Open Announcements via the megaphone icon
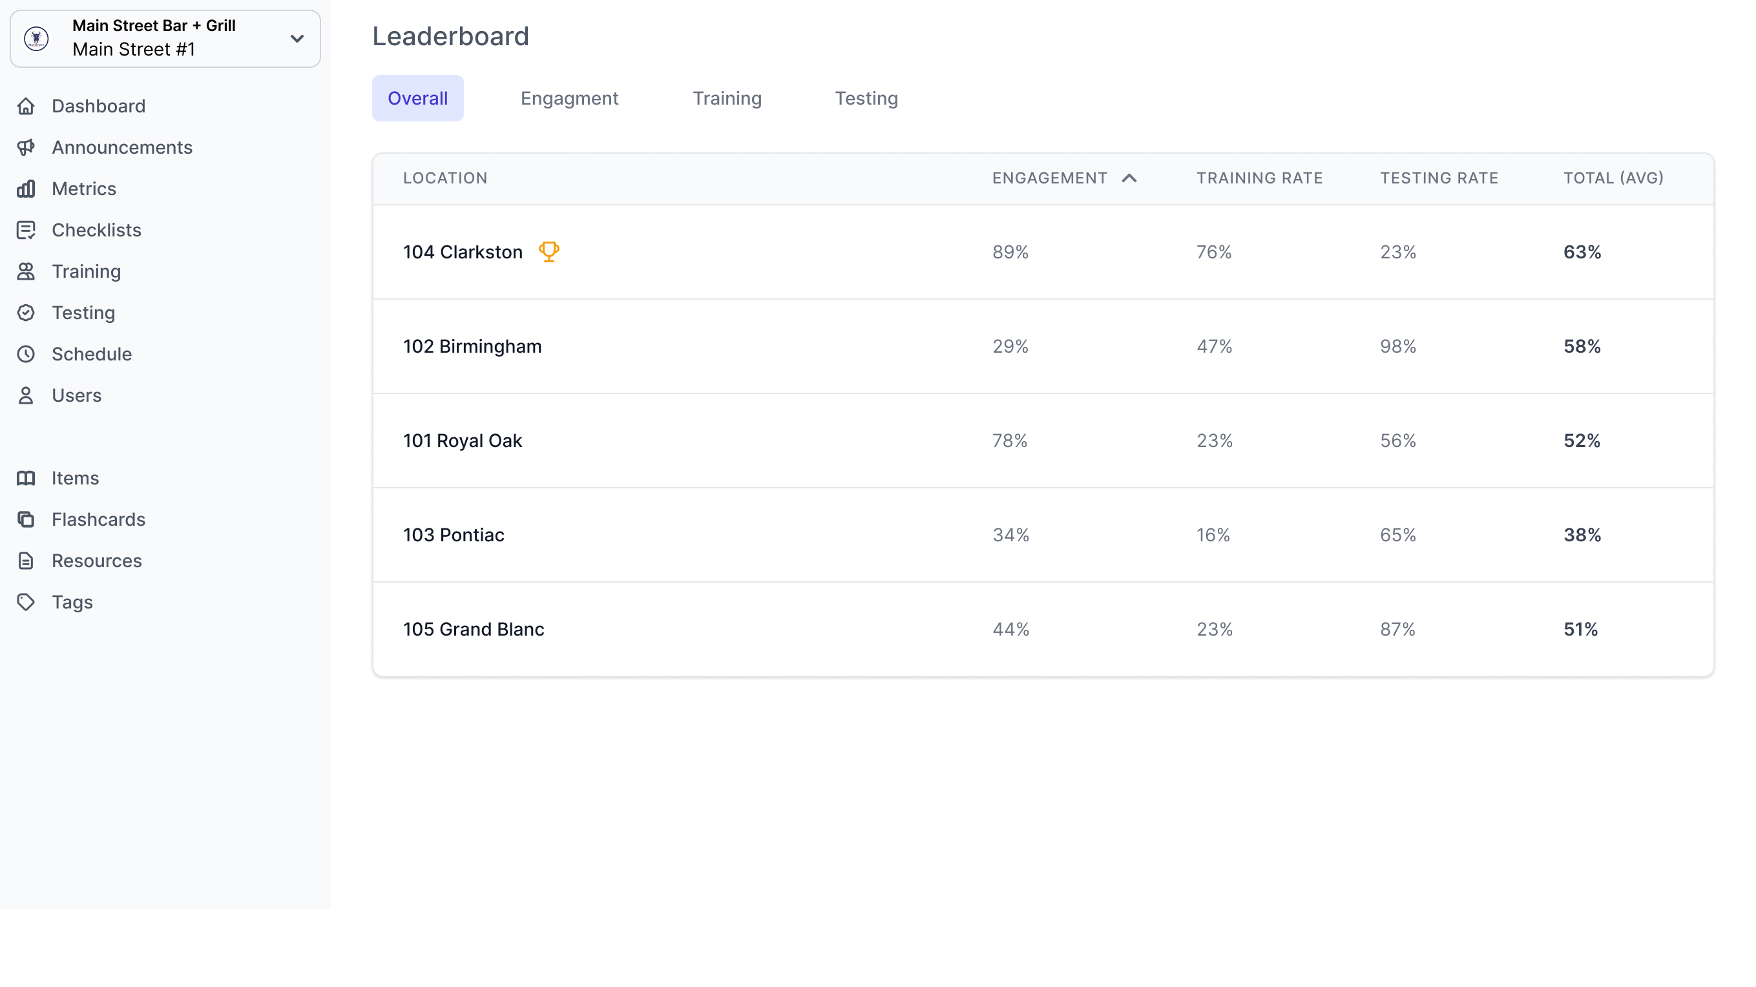Viewport: 1756px width, 987px height. tap(26, 147)
